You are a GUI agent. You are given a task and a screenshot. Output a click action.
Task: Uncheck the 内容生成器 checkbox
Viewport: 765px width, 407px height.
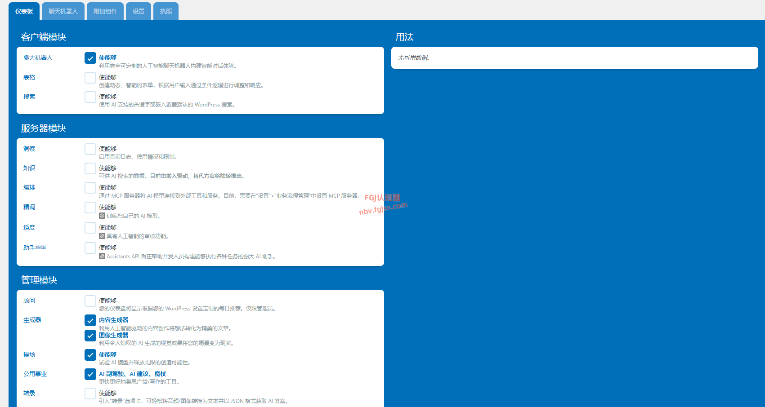pos(90,320)
